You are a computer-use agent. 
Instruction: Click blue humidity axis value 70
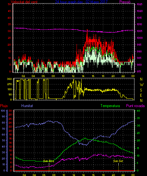[x=4, y=129]
